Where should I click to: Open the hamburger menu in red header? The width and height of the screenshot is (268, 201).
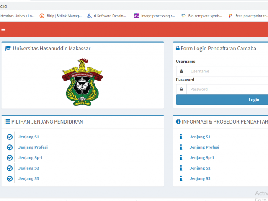[x=4, y=29]
